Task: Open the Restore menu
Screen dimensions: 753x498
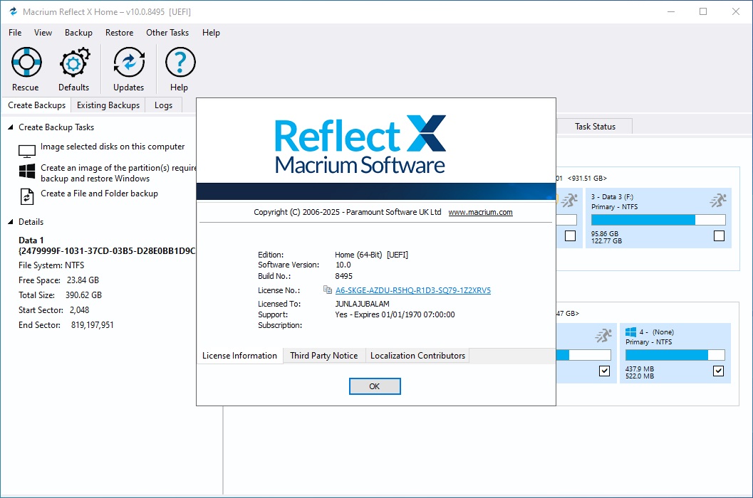Action: (119, 33)
